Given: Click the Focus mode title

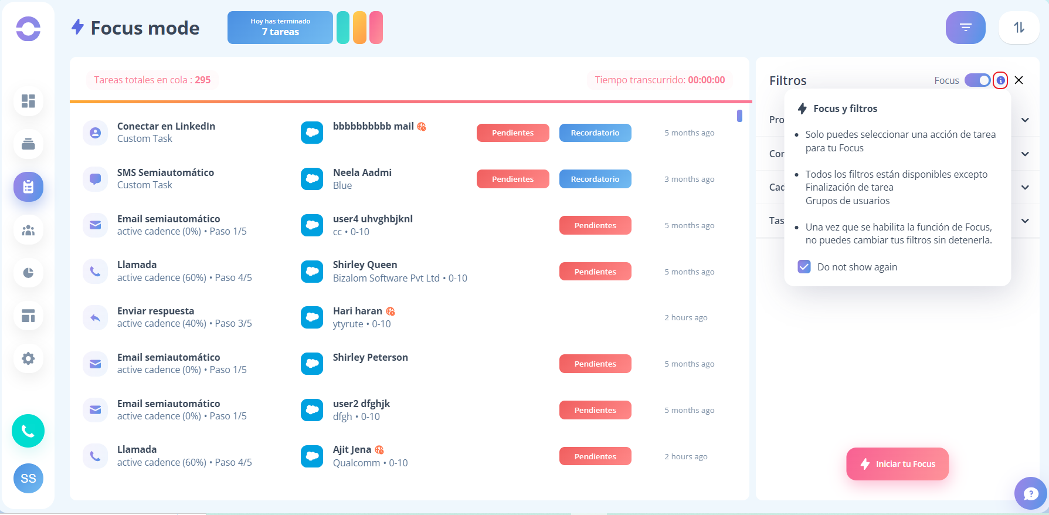Looking at the screenshot, I should click(145, 28).
